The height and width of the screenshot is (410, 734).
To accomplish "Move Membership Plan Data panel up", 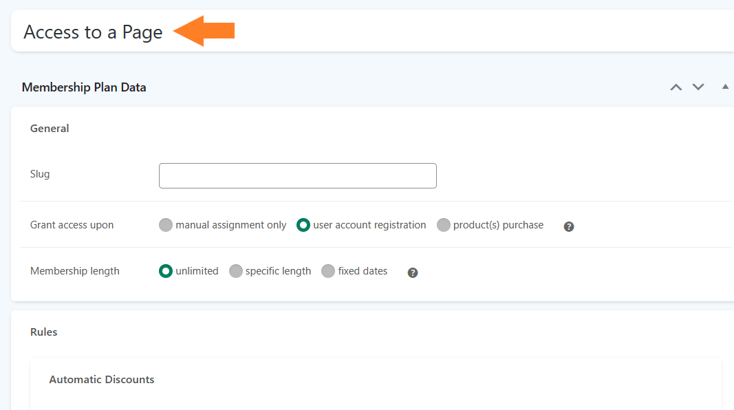I will 676,87.
